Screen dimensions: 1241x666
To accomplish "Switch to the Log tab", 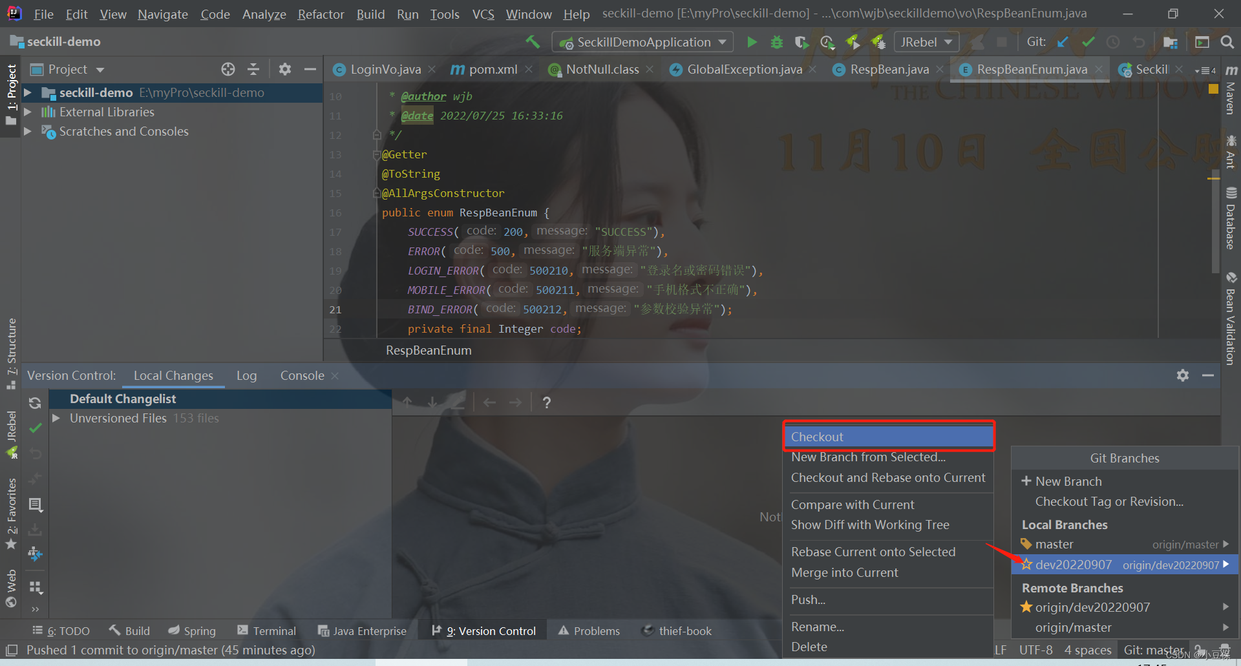I will [246, 375].
